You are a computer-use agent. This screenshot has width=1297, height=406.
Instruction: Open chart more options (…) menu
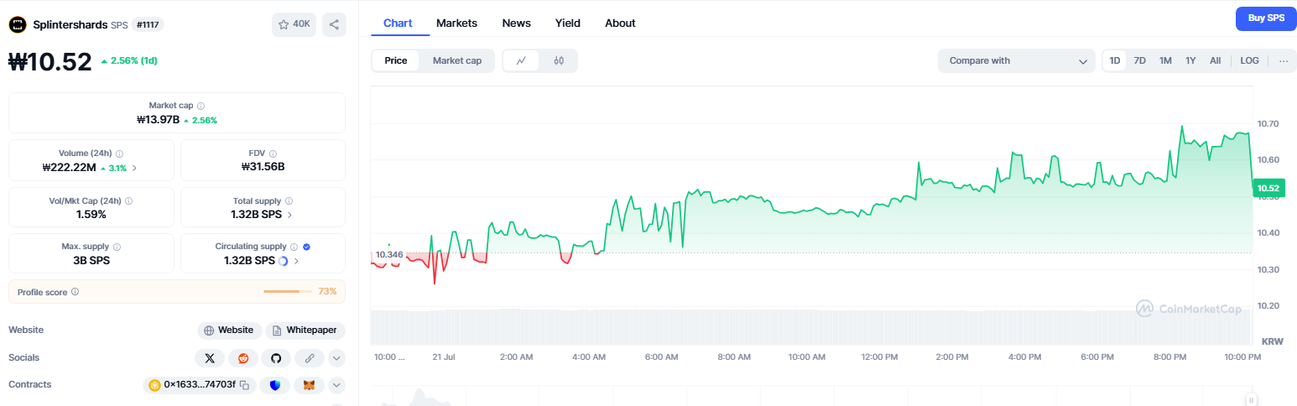coord(1283,60)
